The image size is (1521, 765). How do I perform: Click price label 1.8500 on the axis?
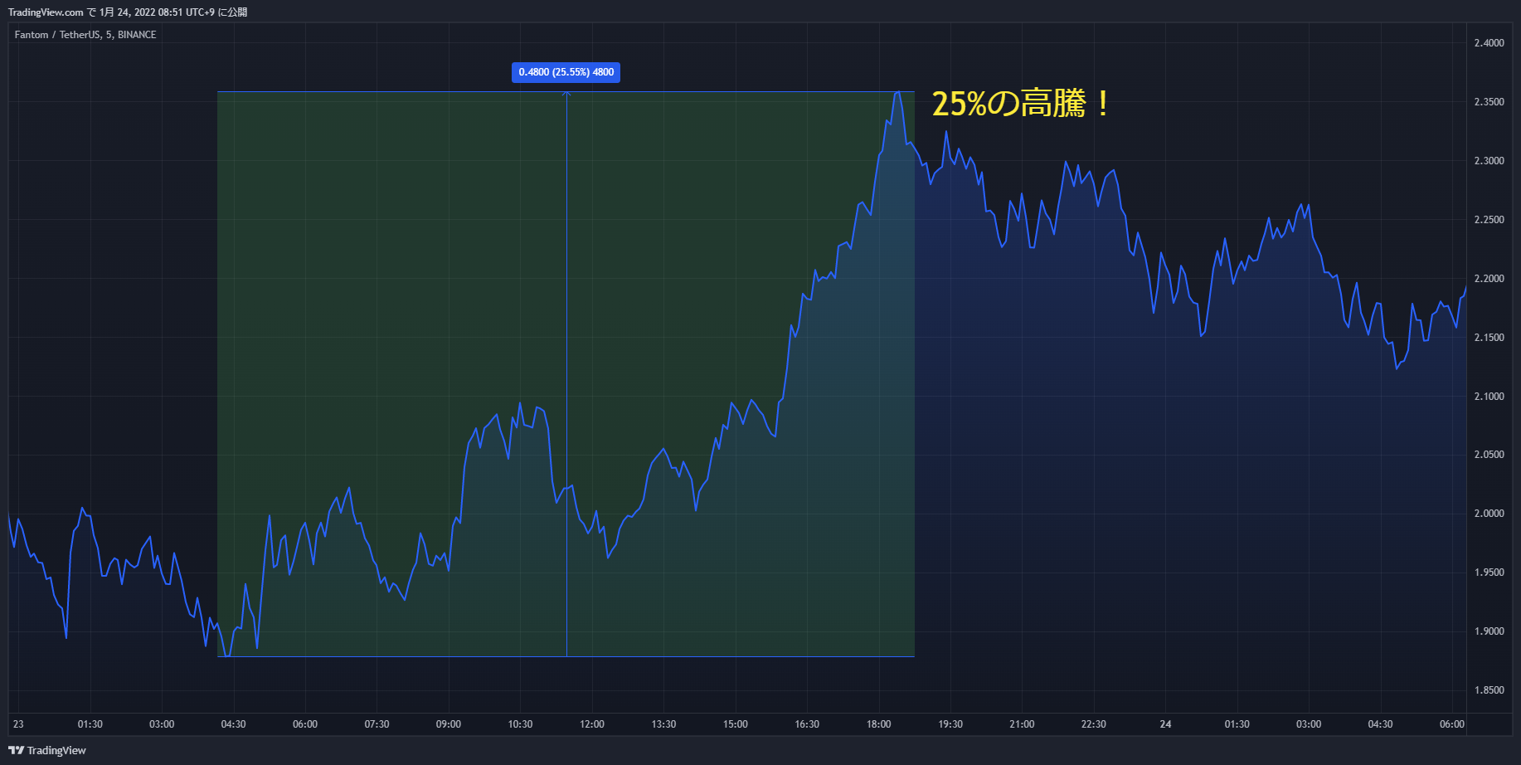tap(1489, 690)
